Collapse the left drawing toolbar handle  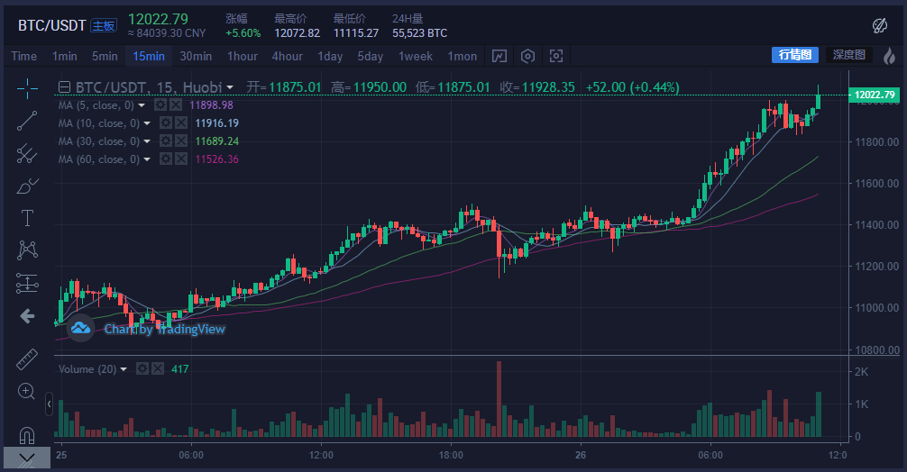pyautogui.click(x=50, y=404)
